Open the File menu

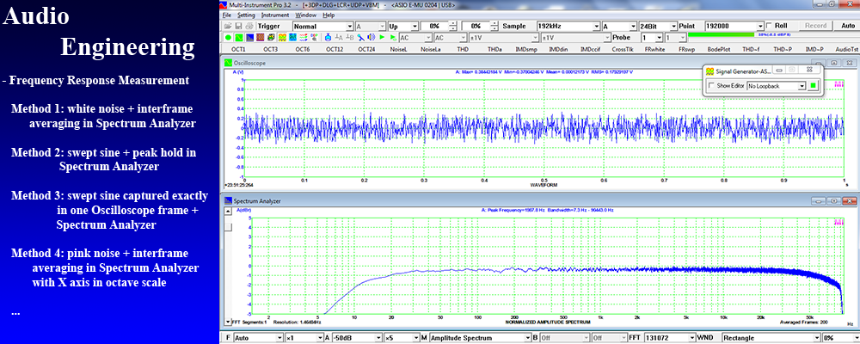pyautogui.click(x=227, y=15)
